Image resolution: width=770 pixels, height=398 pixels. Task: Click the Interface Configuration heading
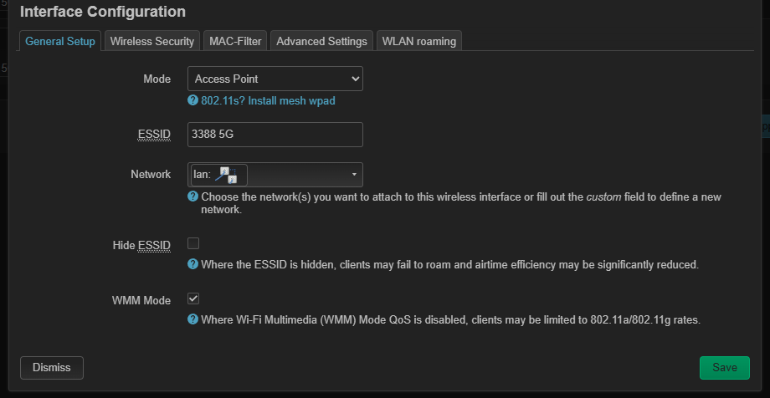(x=103, y=12)
